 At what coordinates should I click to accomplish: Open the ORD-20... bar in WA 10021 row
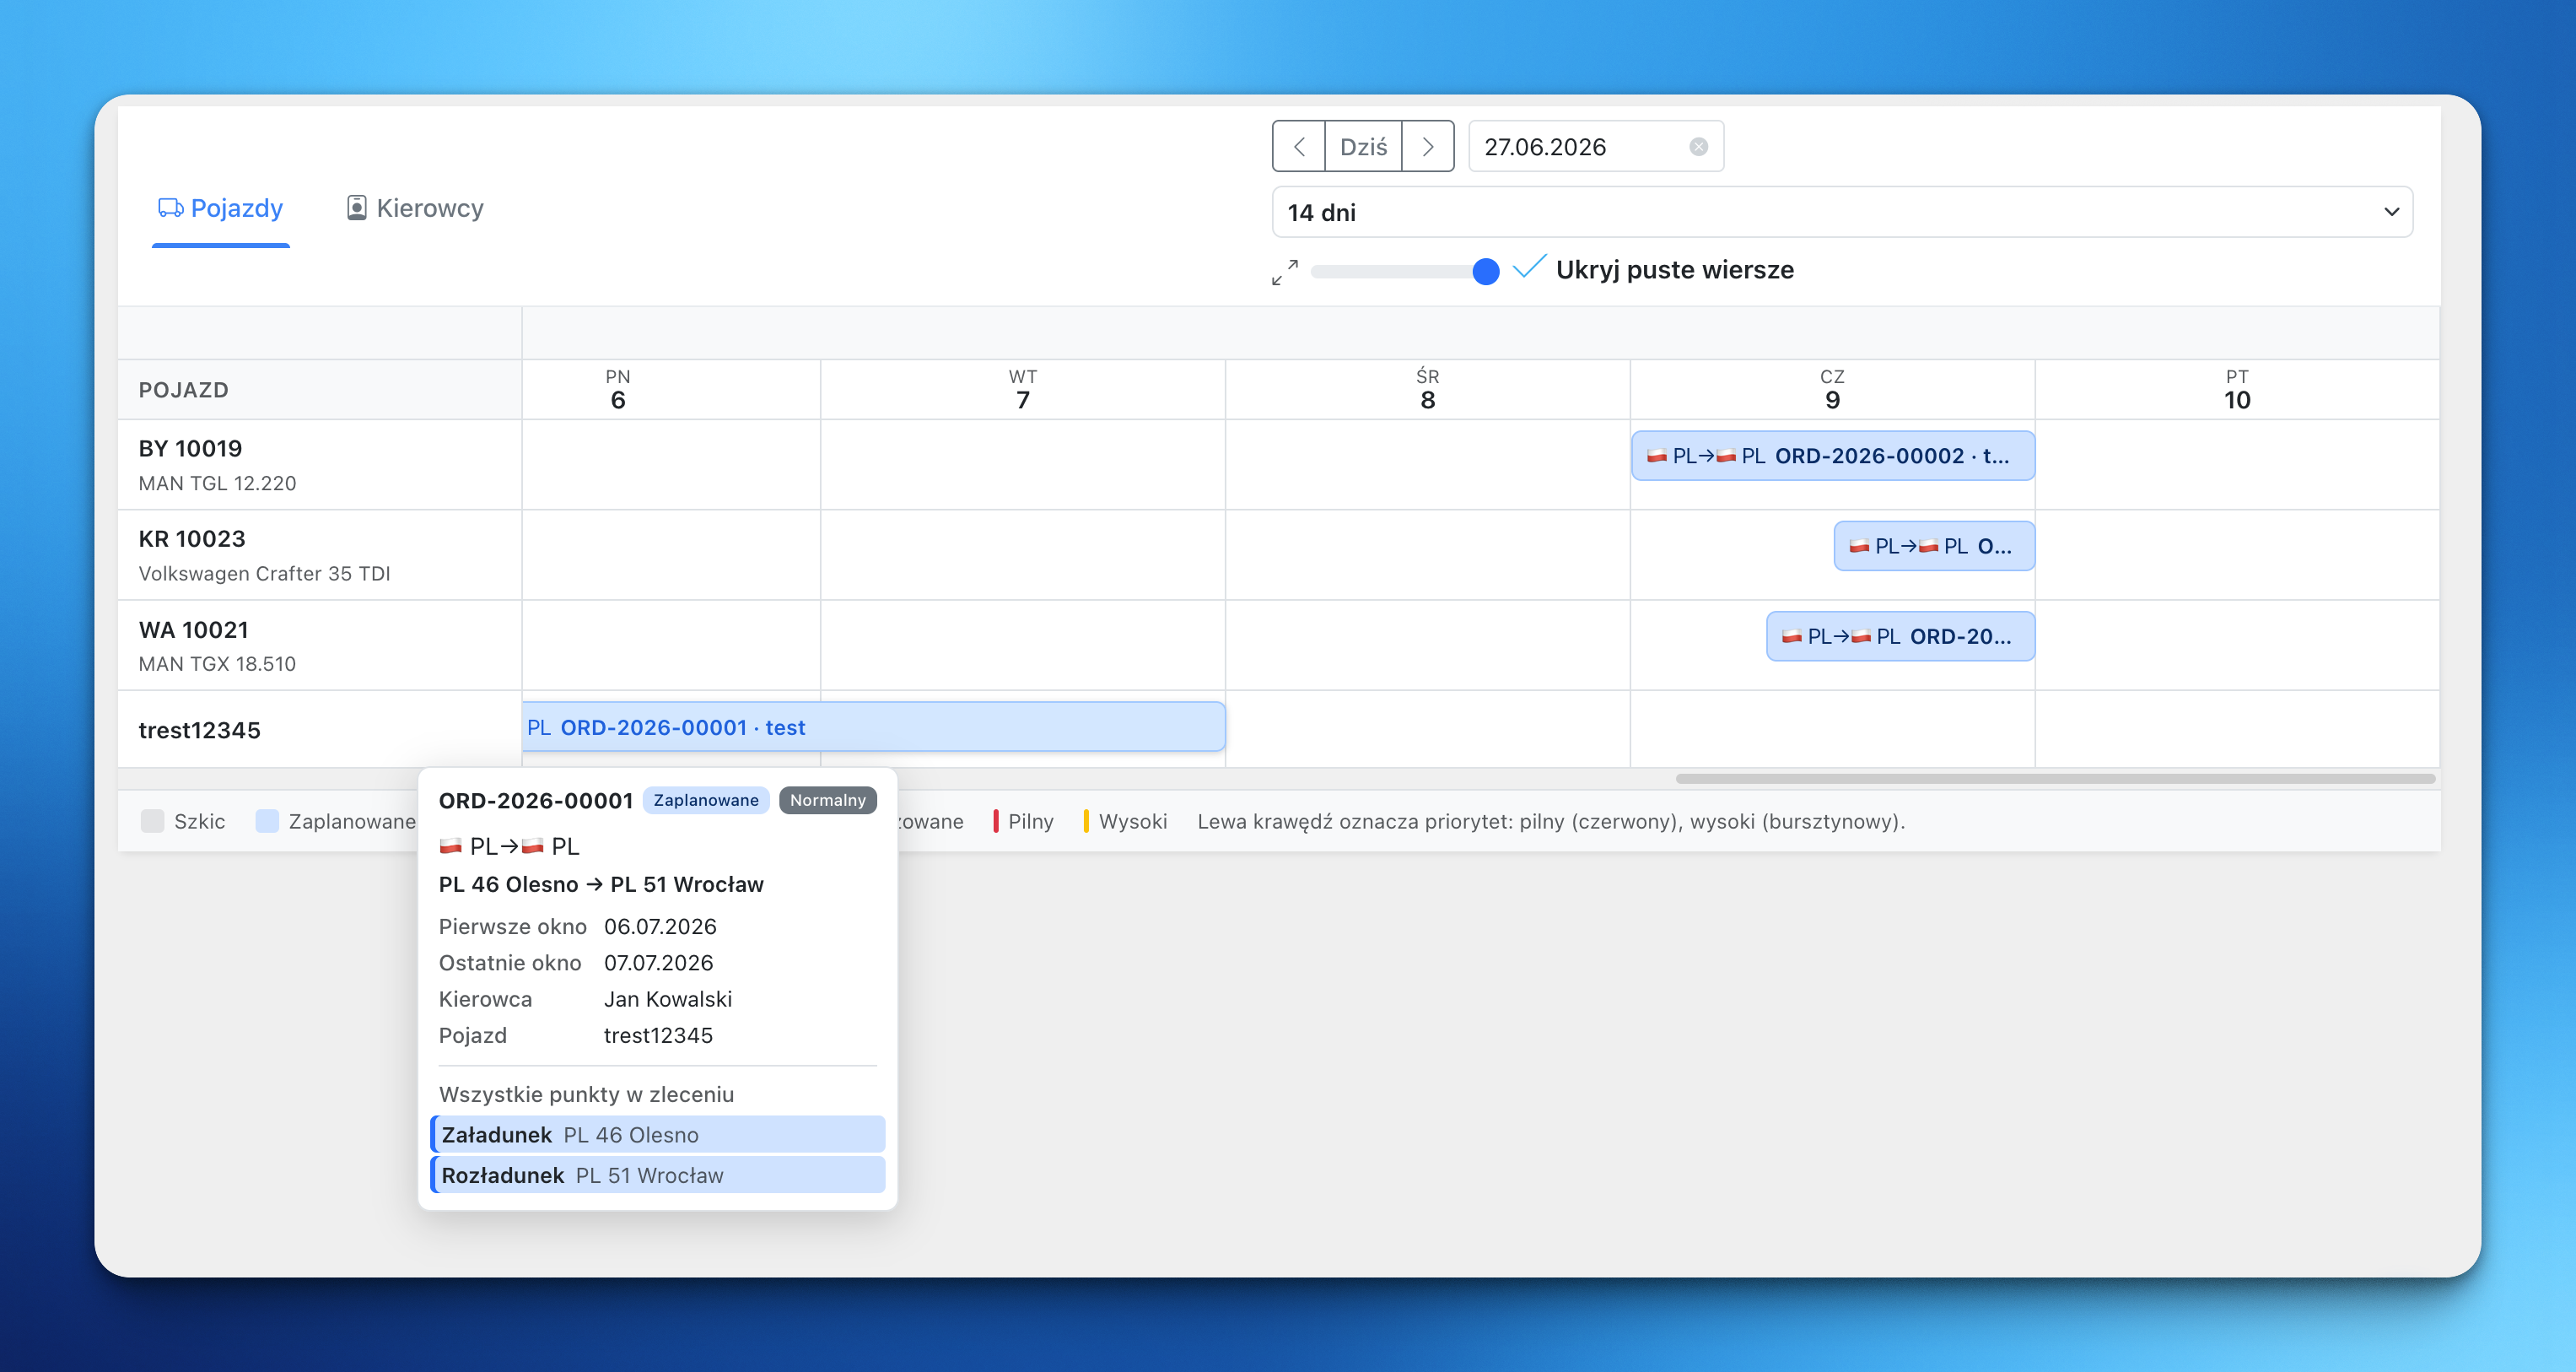1900,636
